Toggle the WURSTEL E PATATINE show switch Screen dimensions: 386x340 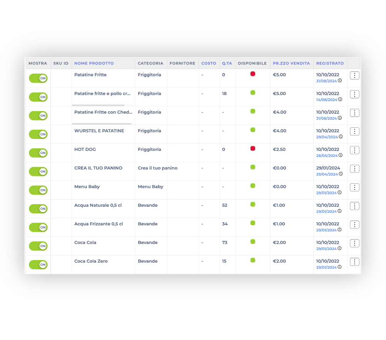click(38, 134)
